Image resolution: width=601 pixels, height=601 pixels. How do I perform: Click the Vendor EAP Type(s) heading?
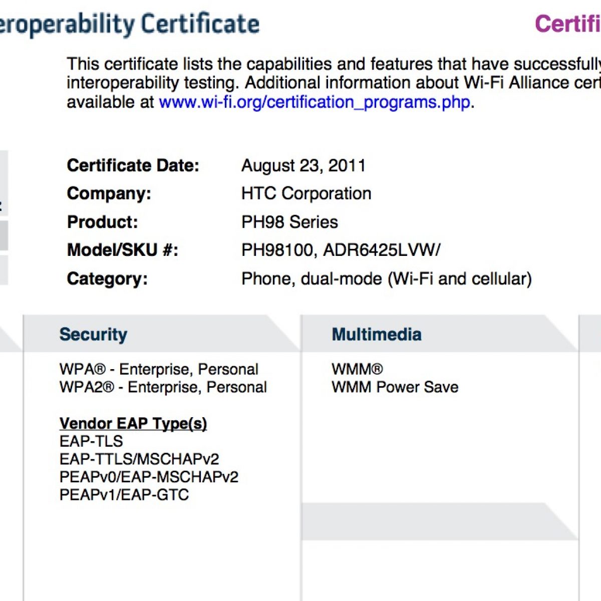pos(133,423)
